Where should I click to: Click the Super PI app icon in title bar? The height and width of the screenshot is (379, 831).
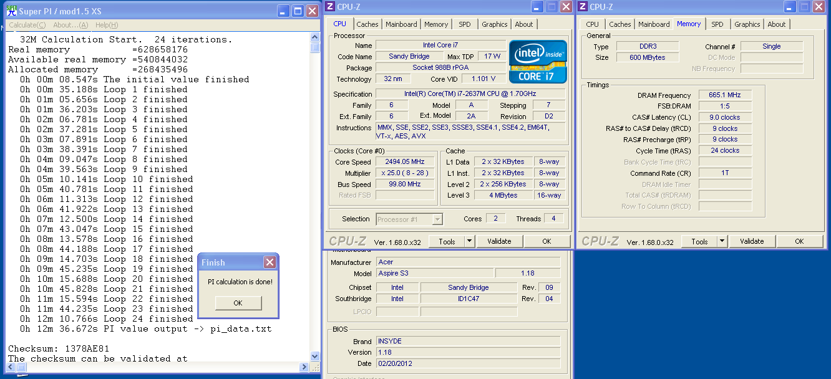pyautogui.click(x=11, y=11)
